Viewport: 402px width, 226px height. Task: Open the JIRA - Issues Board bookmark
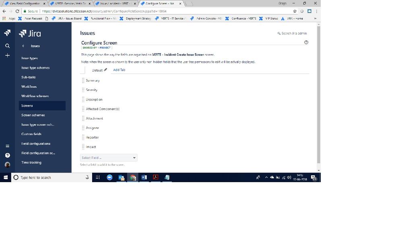click(x=67, y=18)
